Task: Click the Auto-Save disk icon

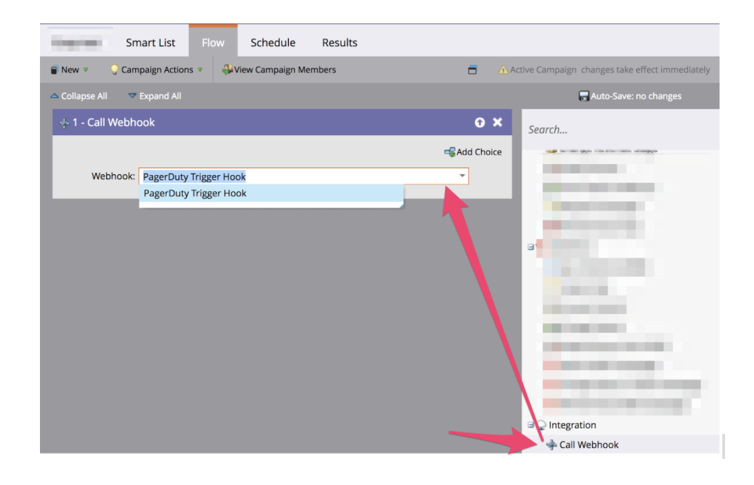Action: 584,96
